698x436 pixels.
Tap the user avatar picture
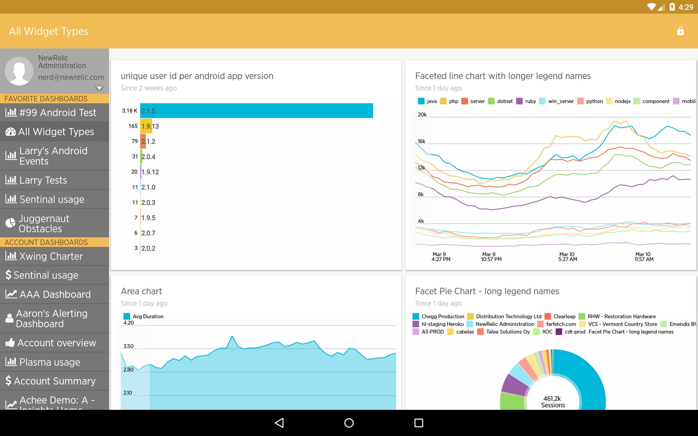pos(19,71)
